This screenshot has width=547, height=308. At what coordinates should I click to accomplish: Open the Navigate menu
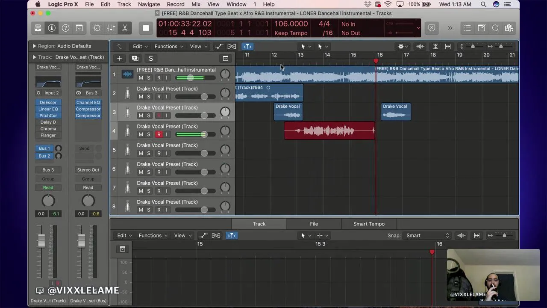pyautogui.click(x=149, y=4)
